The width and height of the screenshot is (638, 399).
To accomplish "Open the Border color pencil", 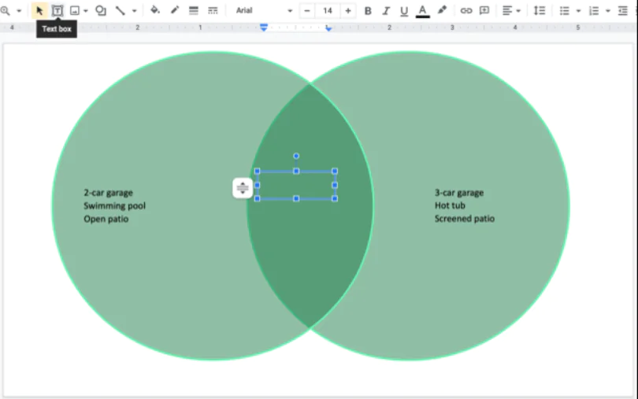I will (174, 10).
